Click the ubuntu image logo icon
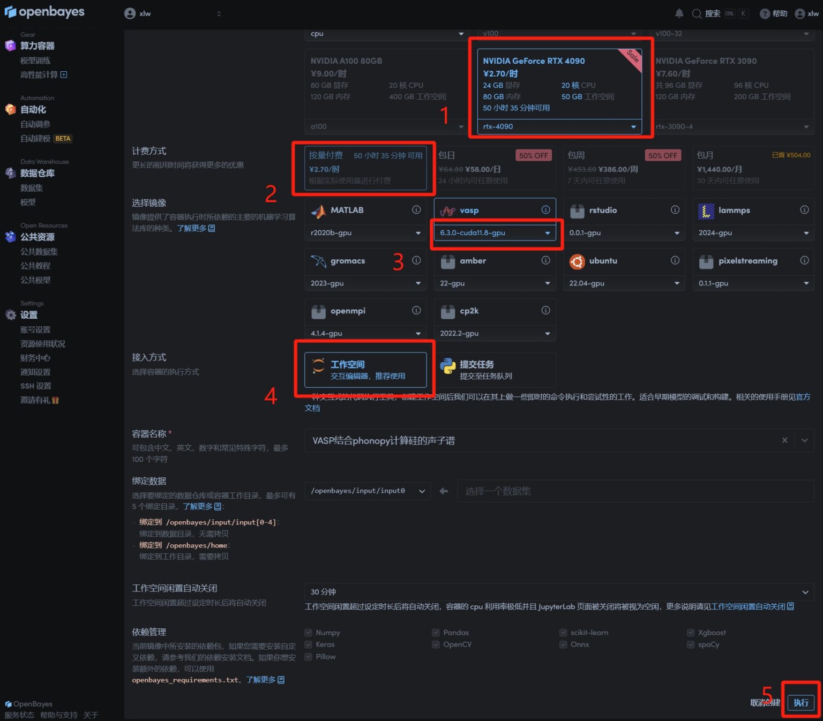 [x=577, y=261]
